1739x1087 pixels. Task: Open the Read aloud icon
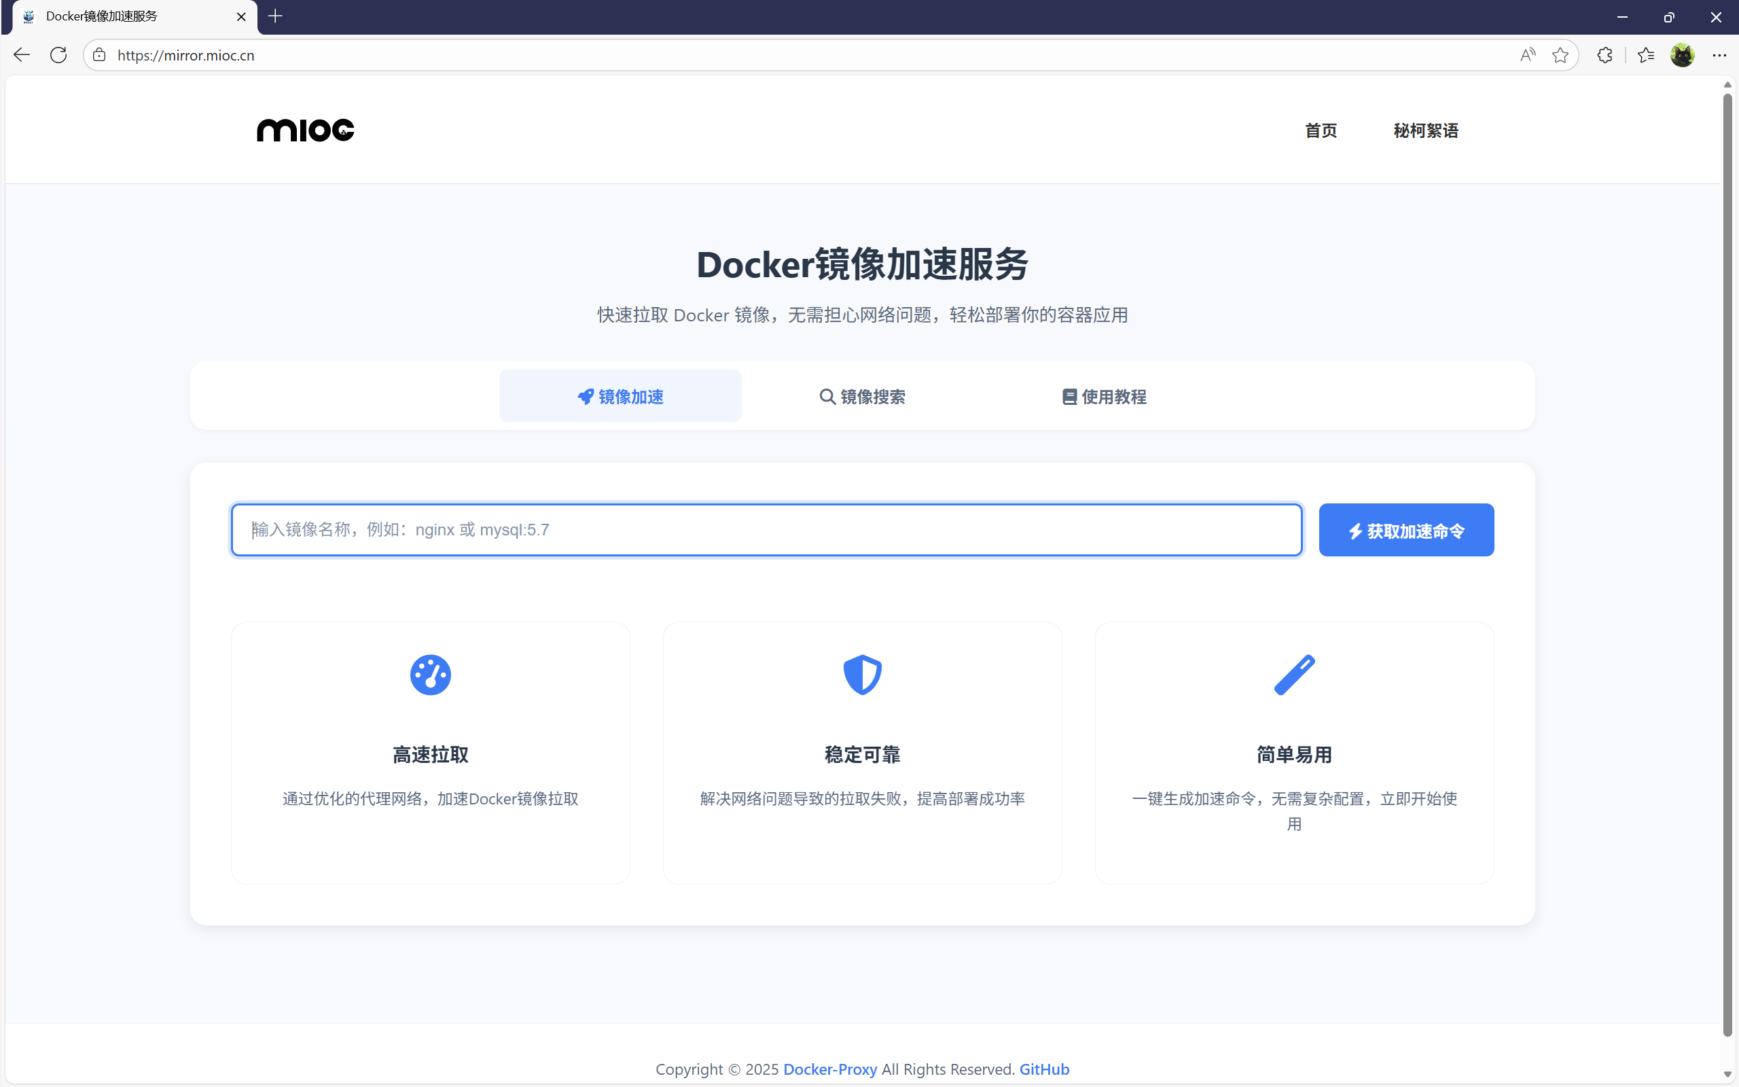point(1528,55)
